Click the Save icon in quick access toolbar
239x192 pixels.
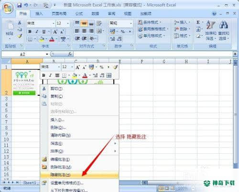click(x=20, y=5)
